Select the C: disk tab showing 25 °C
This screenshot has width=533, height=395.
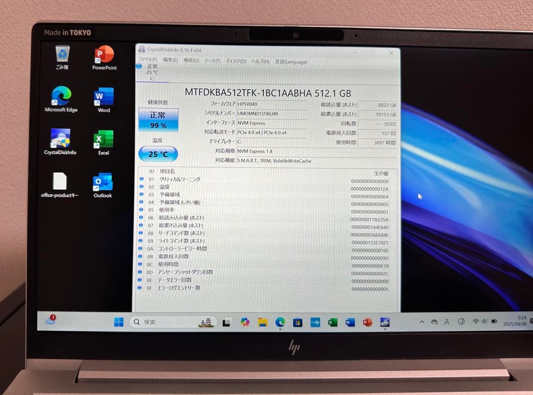click(x=152, y=73)
